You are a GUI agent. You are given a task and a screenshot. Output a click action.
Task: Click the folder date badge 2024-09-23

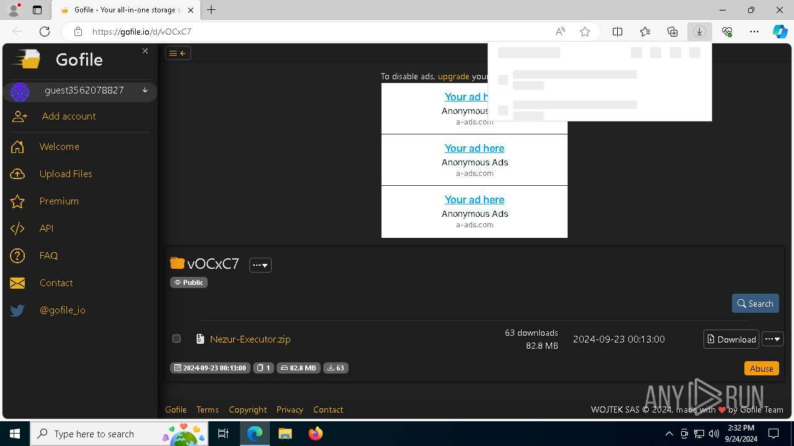pos(210,368)
